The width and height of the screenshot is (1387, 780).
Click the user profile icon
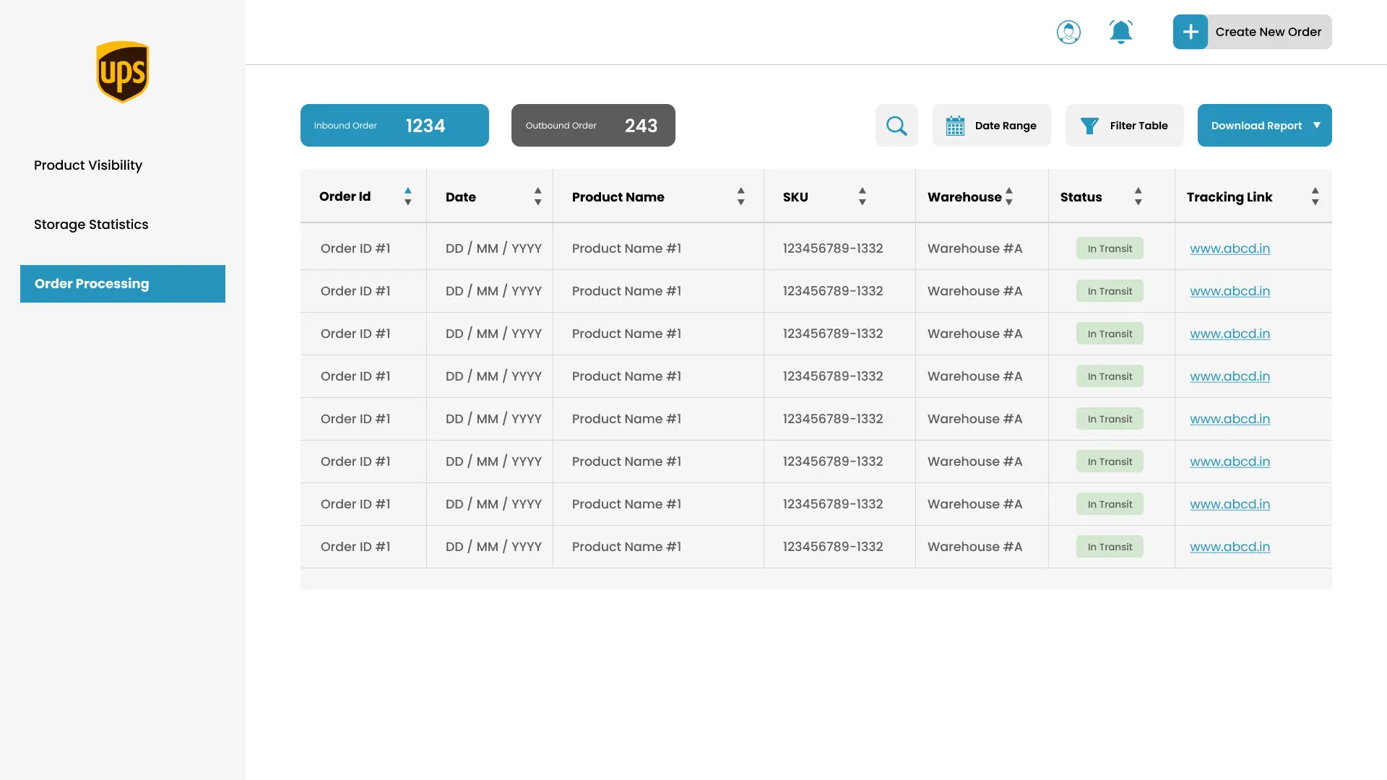tap(1068, 32)
